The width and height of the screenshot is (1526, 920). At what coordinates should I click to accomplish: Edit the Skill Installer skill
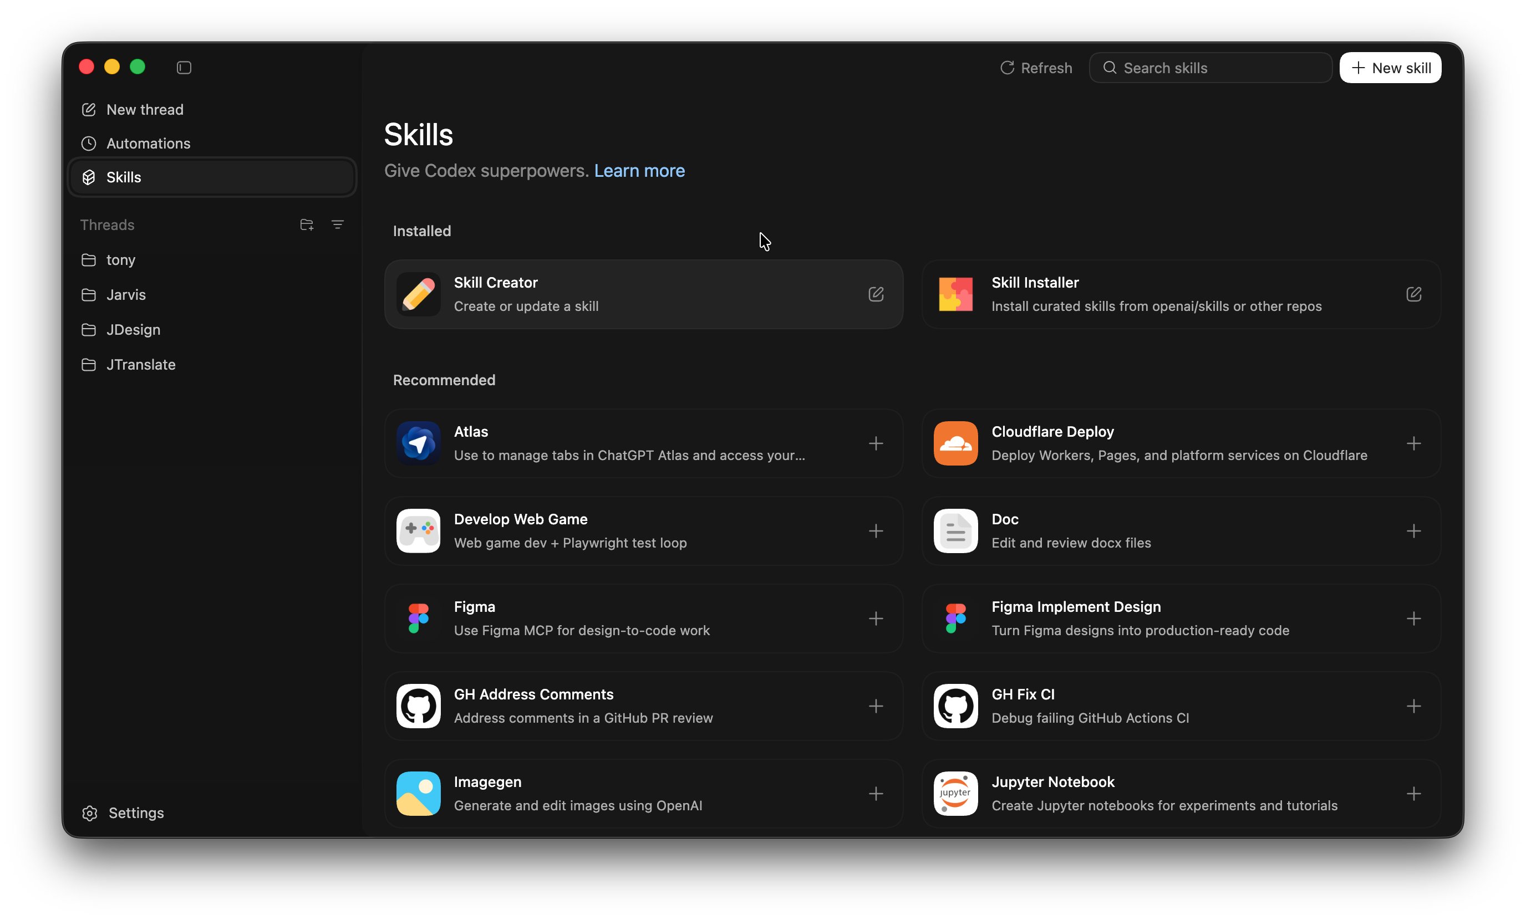click(1413, 294)
